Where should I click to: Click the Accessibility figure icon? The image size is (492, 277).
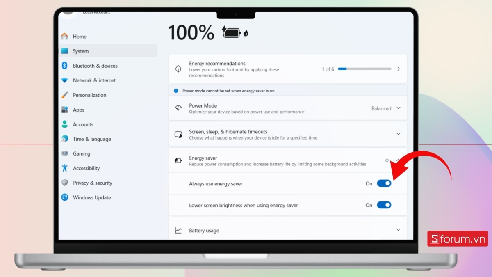[64, 168]
